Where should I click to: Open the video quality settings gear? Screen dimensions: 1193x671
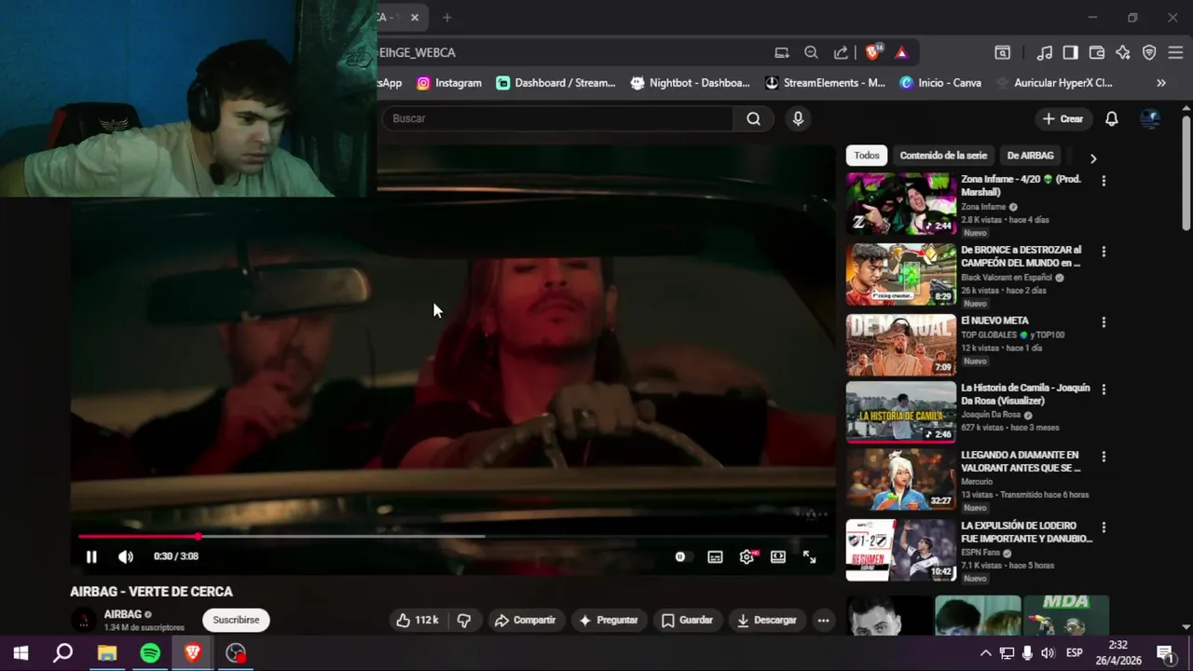coord(747,556)
